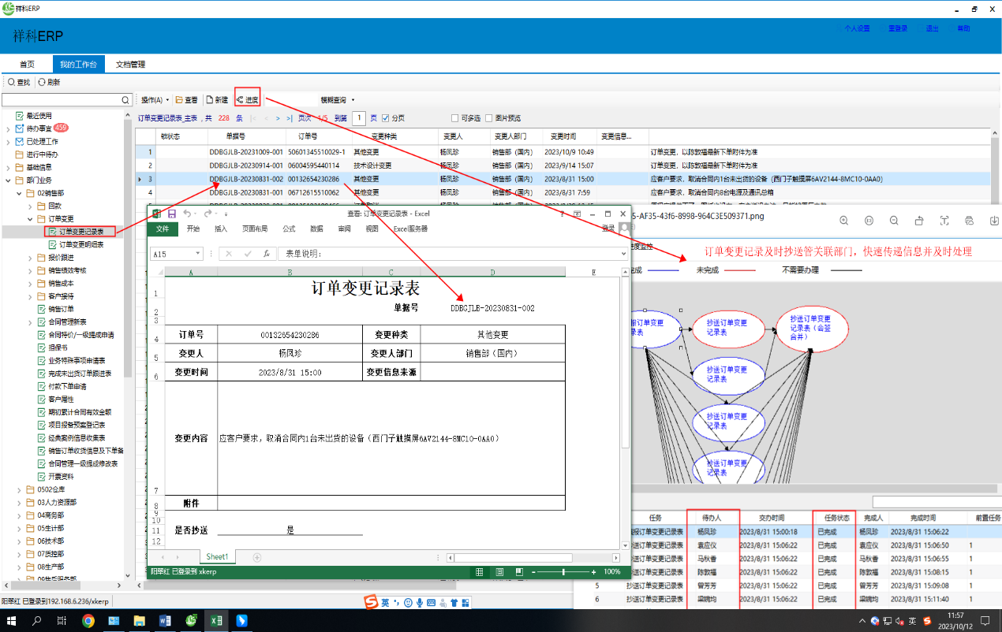The image size is (1002, 632).
Task: Open the 操作(A) dropdown menu
Action: 155,100
